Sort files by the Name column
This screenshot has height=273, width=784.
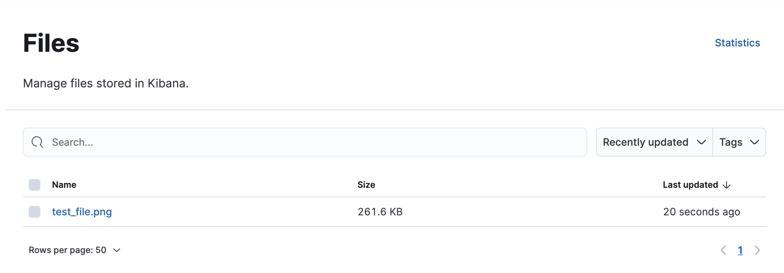coord(64,185)
